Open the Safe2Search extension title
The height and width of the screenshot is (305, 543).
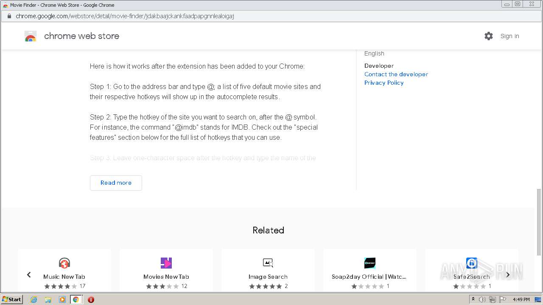point(471,277)
